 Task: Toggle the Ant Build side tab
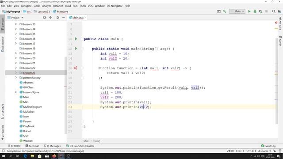(280, 24)
